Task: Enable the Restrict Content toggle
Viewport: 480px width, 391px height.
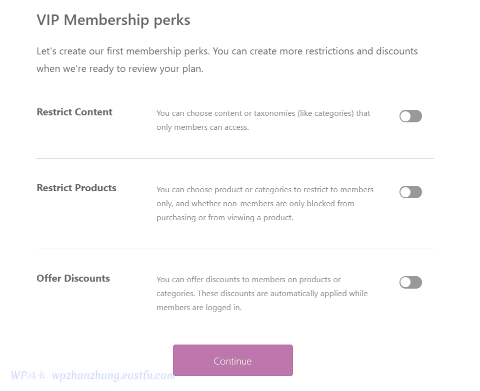Action: point(410,116)
